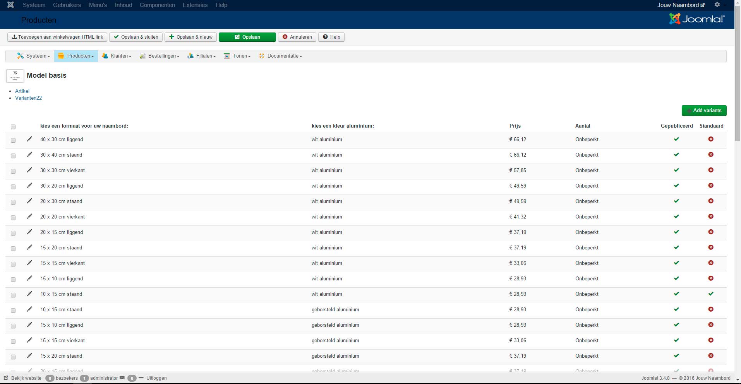
Task: Unpublish the 15 x 20 cm staand geborsteld aluminium variant
Action: (x=676, y=356)
